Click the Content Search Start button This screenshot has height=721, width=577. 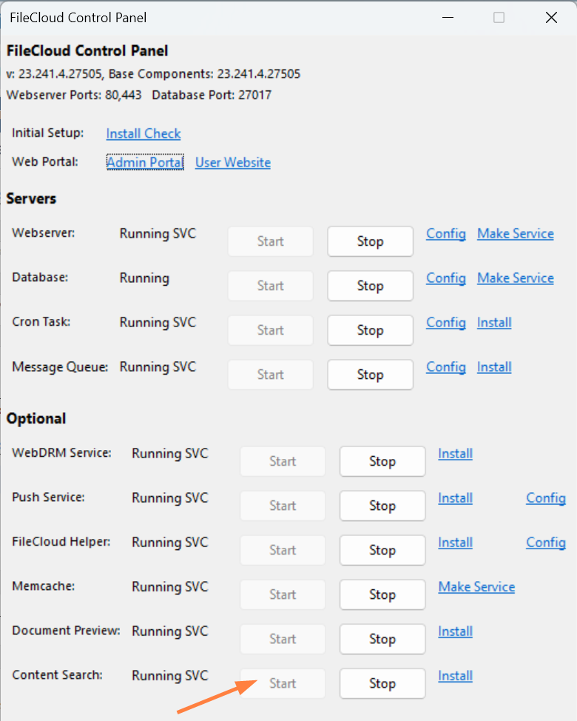[283, 683]
